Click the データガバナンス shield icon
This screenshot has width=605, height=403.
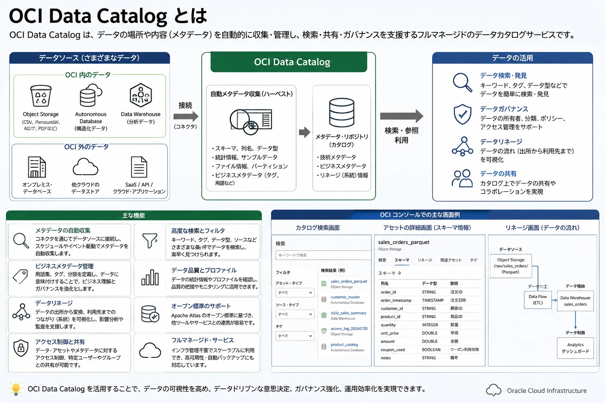(x=462, y=115)
